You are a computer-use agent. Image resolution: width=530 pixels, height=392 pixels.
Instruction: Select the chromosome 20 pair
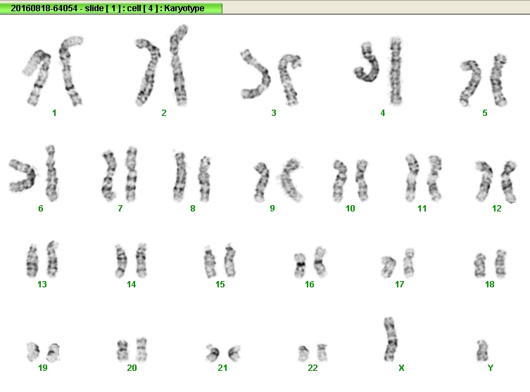point(132,349)
